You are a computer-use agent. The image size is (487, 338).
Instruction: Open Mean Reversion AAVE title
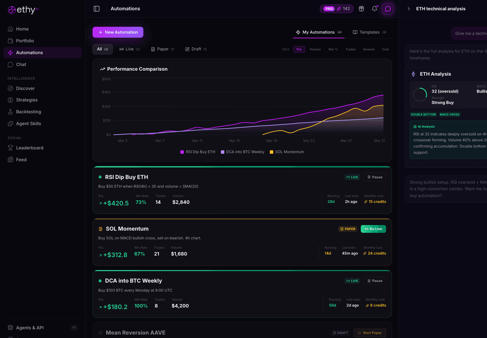coord(136,333)
